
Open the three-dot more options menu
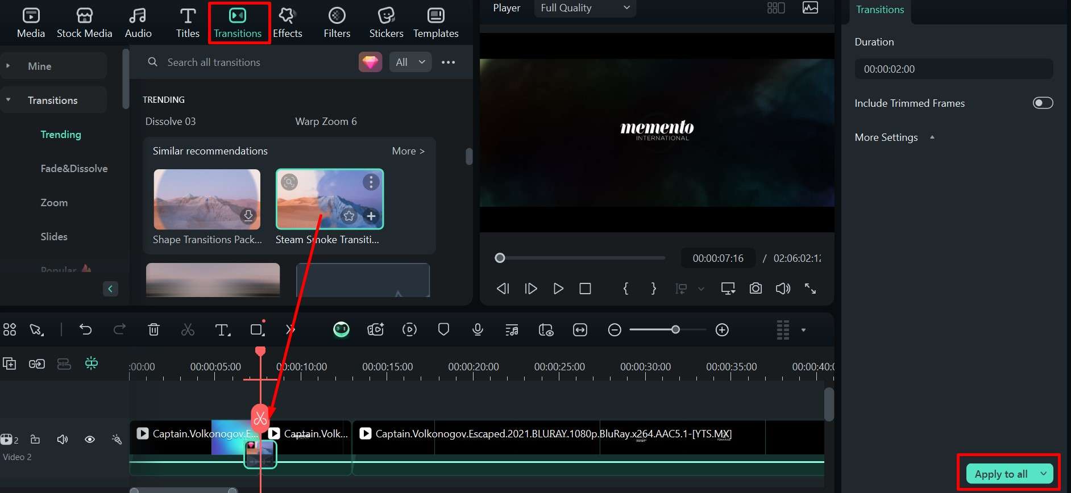coord(449,62)
